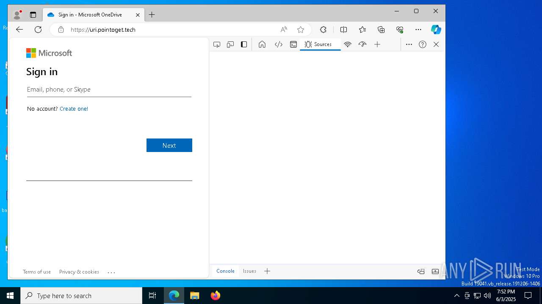Open the Extensions puzzle icon
The image size is (542, 304).
point(323,30)
